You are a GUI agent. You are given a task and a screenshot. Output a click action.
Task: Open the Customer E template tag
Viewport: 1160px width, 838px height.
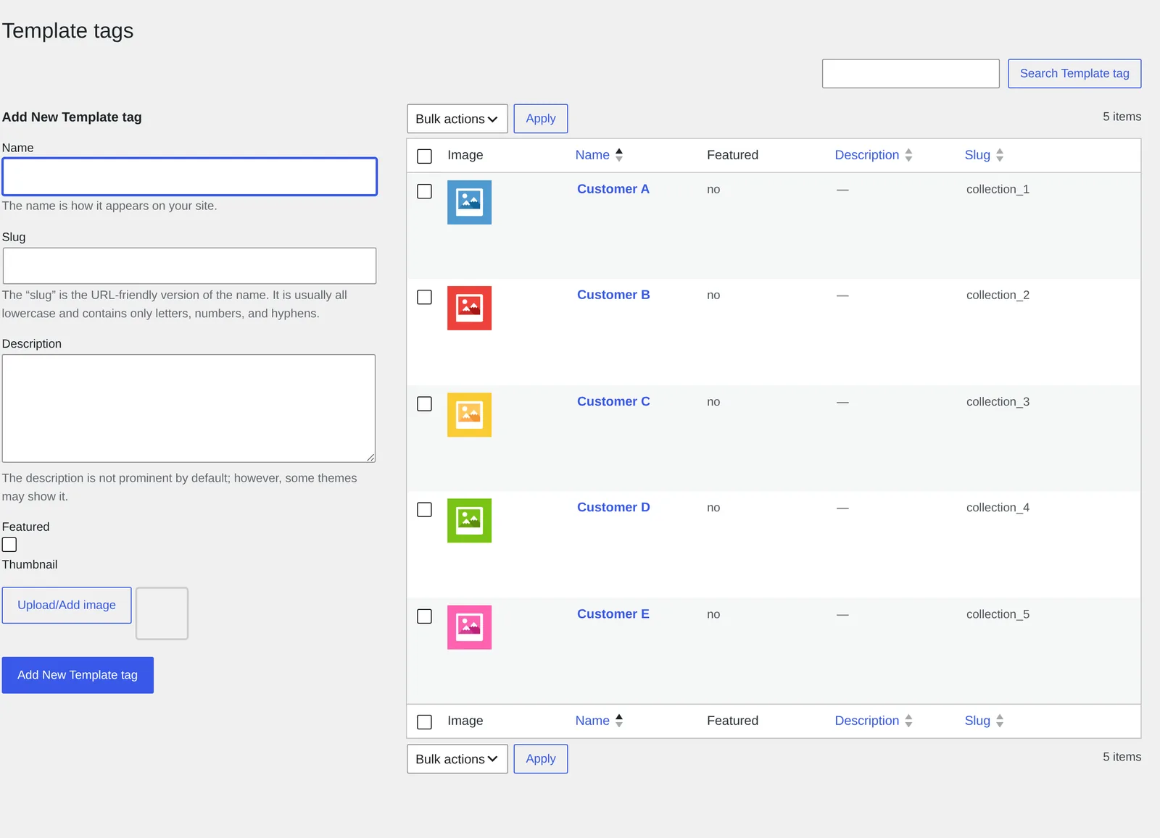point(613,614)
